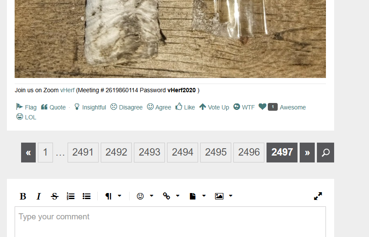Toggle bold text formatting
Viewport: 369px width, 237px height.
[x=23, y=196]
